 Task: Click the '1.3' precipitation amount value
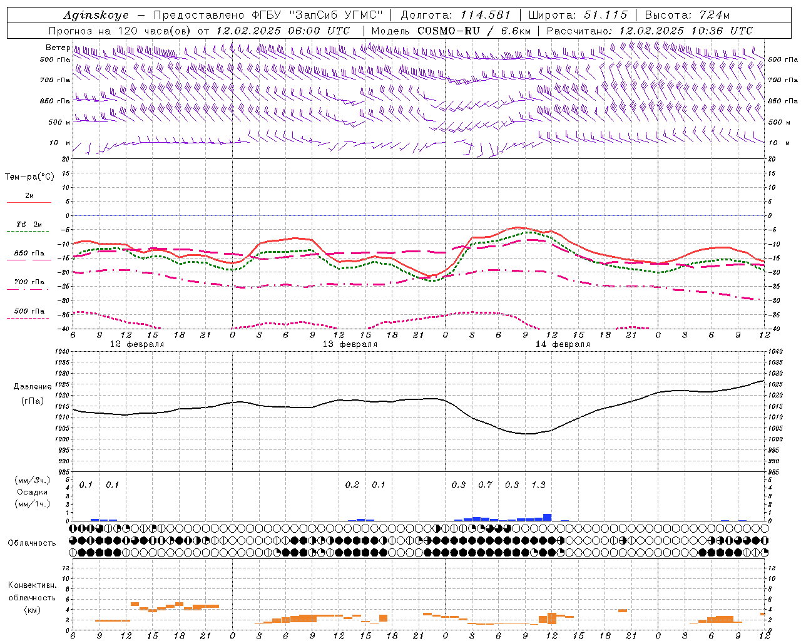click(x=538, y=485)
